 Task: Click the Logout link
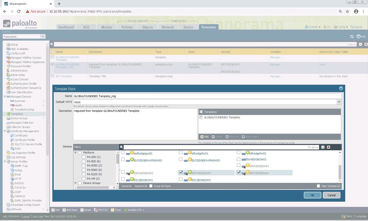click(x=26, y=217)
